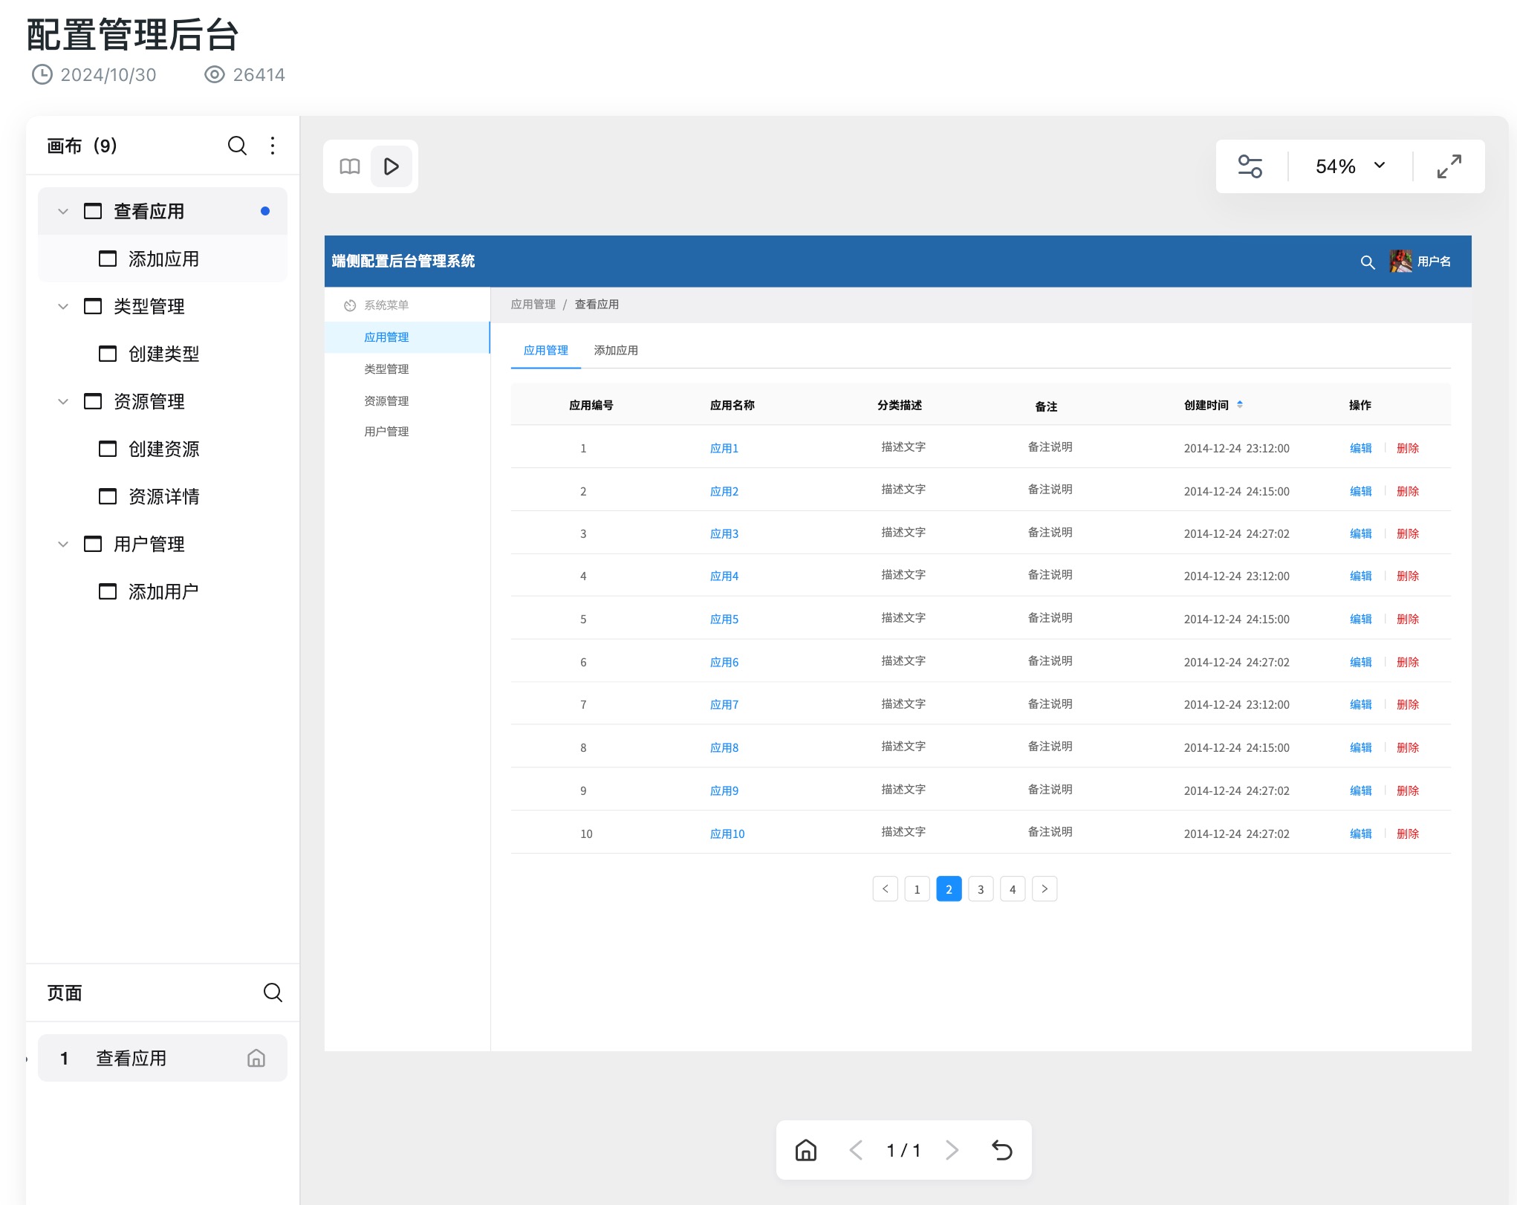The width and height of the screenshot is (1517, 1205).
Task: Go to previous page in bottom navigator
Action: coord(856,1150)
